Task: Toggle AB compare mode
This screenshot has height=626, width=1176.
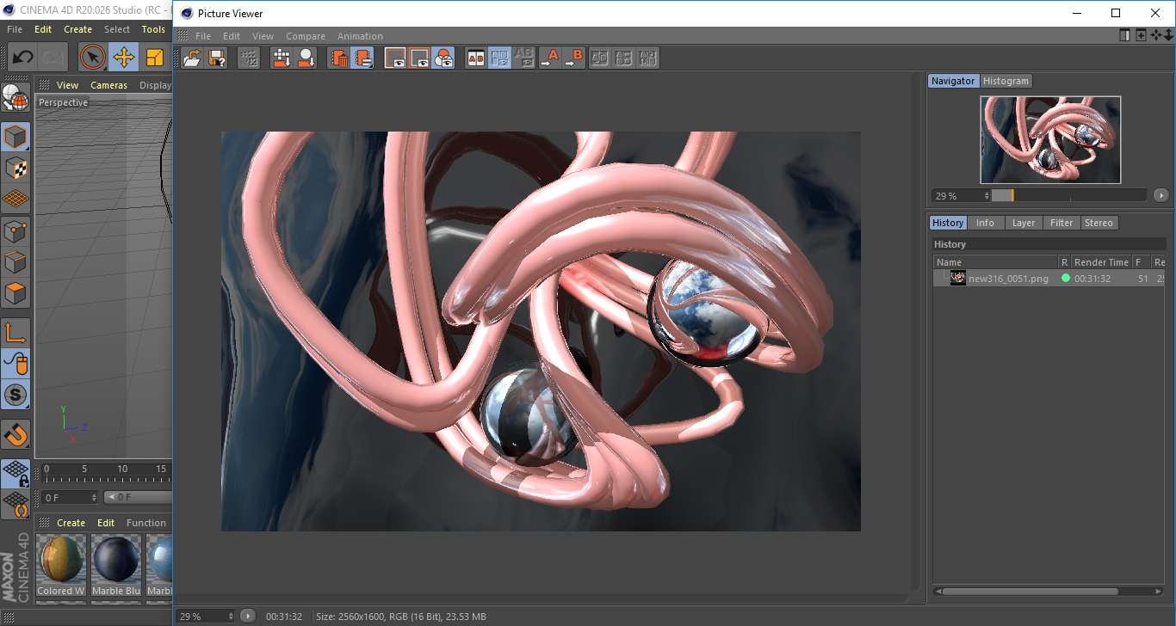Action: pos(475,58)
